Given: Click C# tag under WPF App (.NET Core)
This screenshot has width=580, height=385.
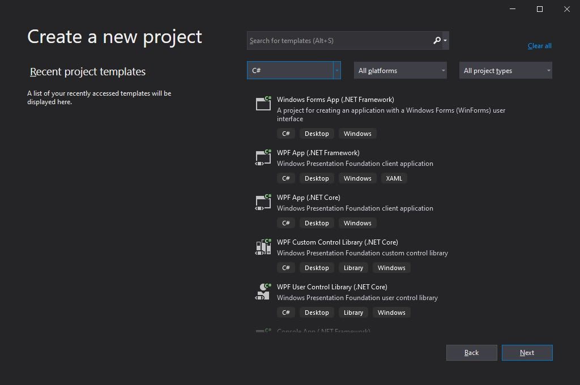Looking at the screenshot, I should click(x=286, y=223).
